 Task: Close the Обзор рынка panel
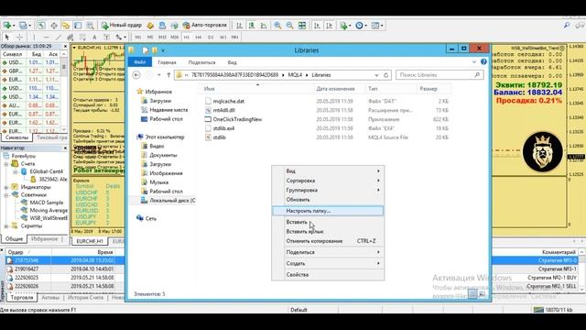click(x=65, y=46)
